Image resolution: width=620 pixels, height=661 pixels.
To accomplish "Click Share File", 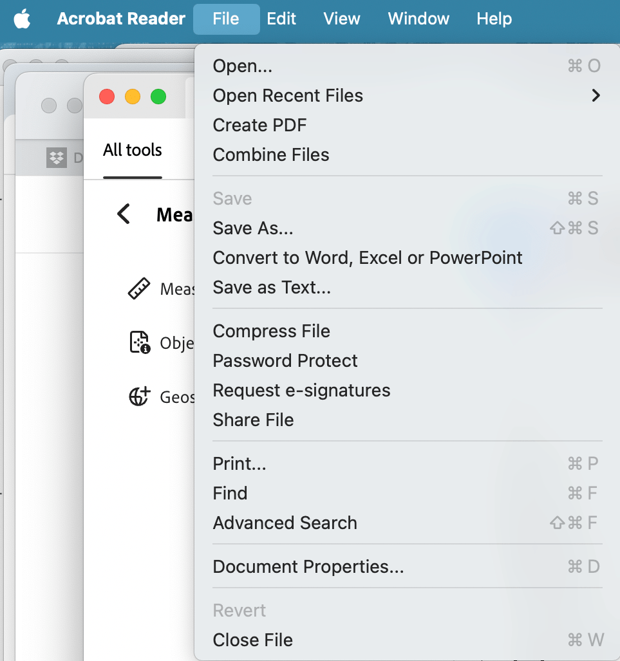I will point(253,420).
